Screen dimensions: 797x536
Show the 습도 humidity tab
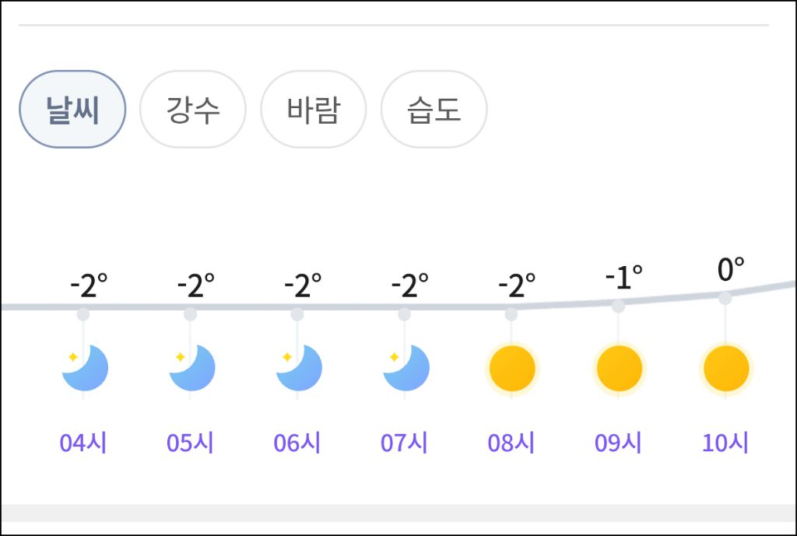click(x=434, y=110)
